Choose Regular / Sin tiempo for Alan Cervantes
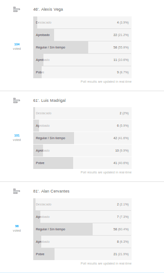 (82, 229)
